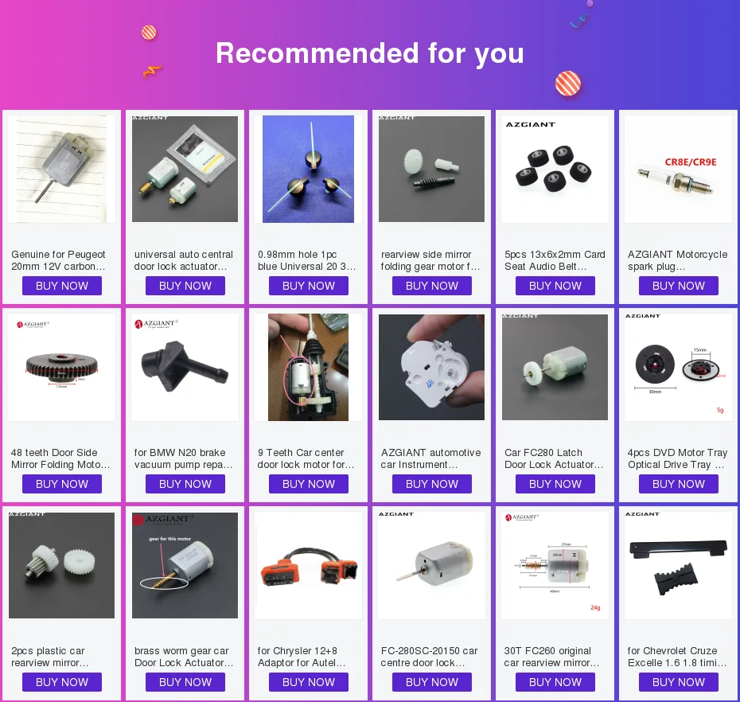740x702 pixels.
Task: Open the 4pcs DVD Motor Tray image
Action: [x=678, y=367]
